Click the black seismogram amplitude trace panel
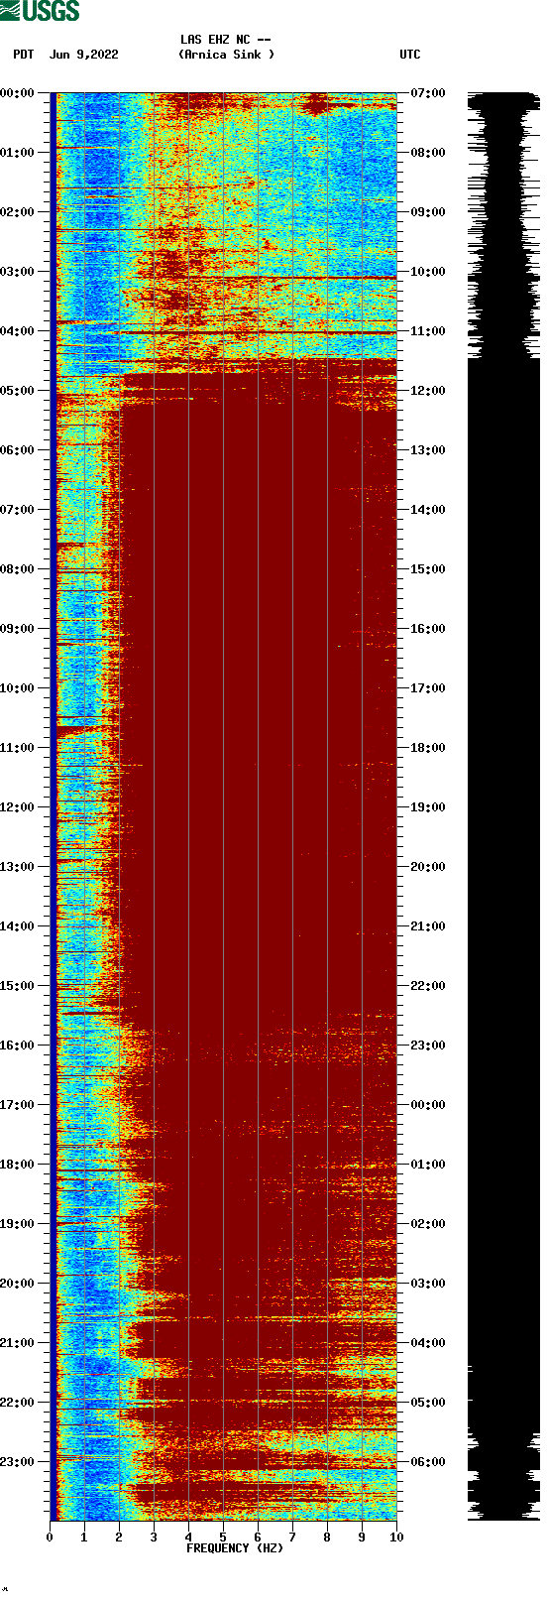This screenshot has height=1600, width=547. click(x=504, y=806)
